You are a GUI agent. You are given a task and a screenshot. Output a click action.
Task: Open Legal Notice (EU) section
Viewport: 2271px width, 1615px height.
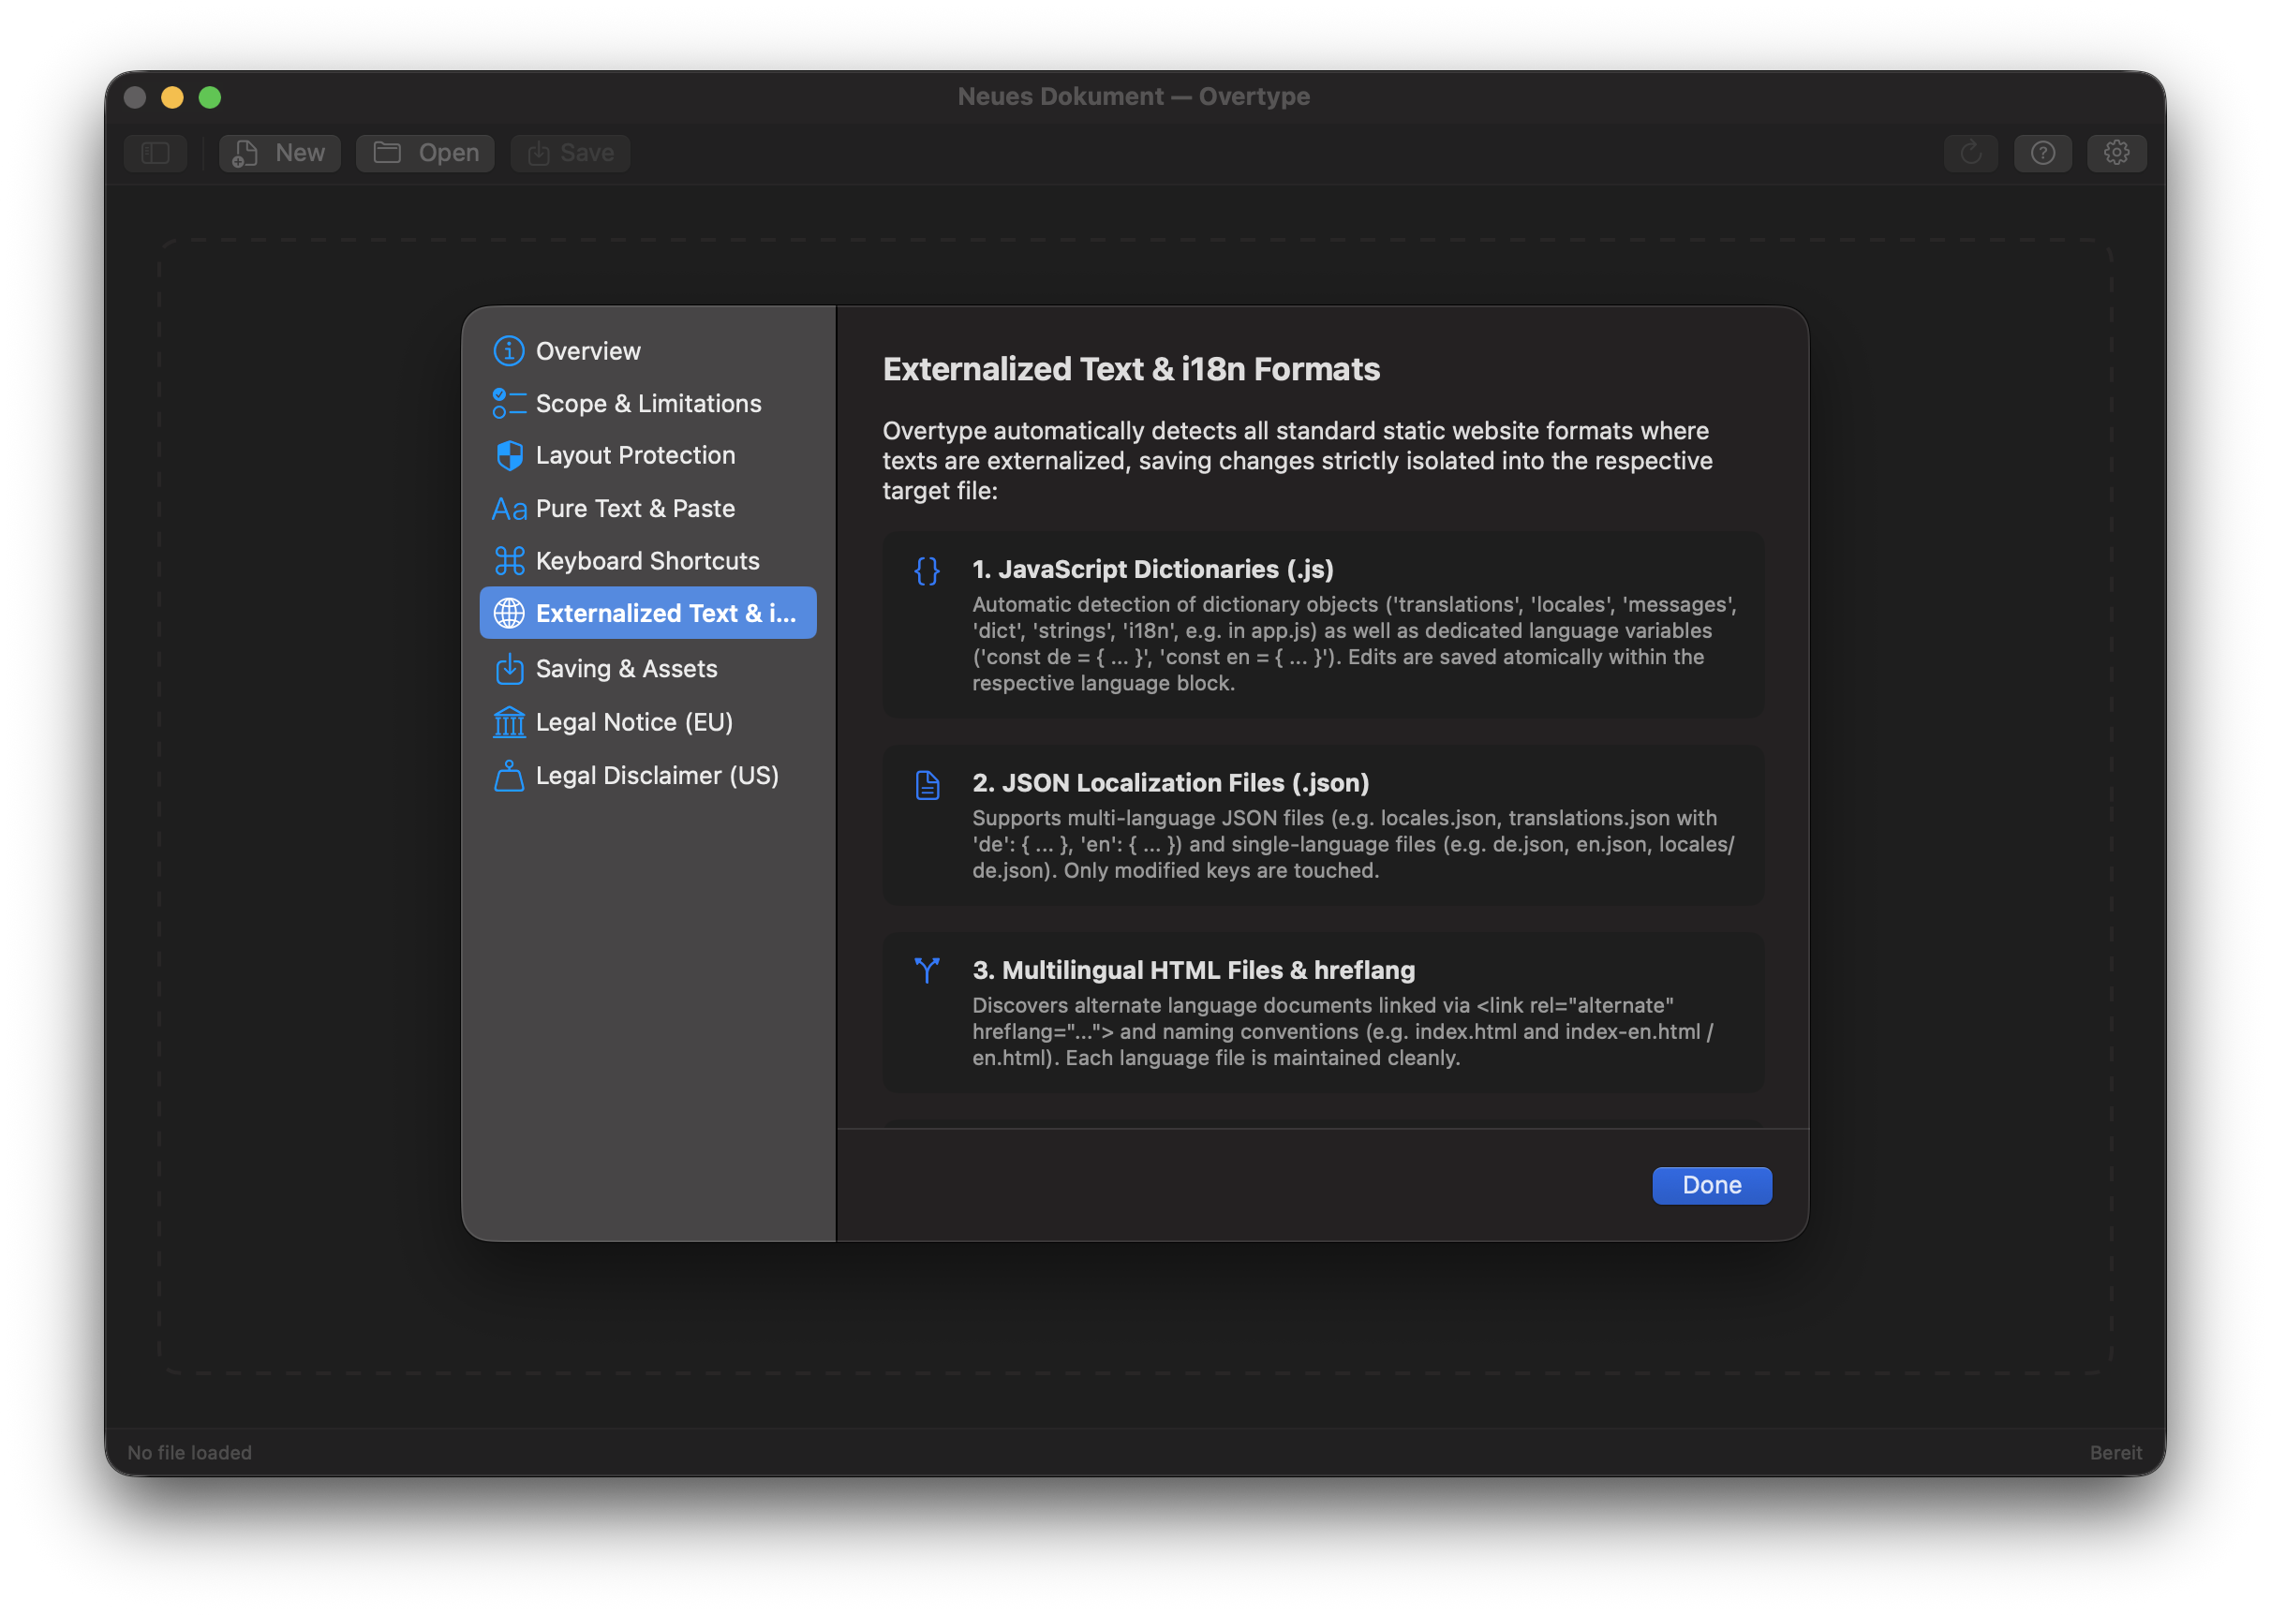click(x=648, y=723)
